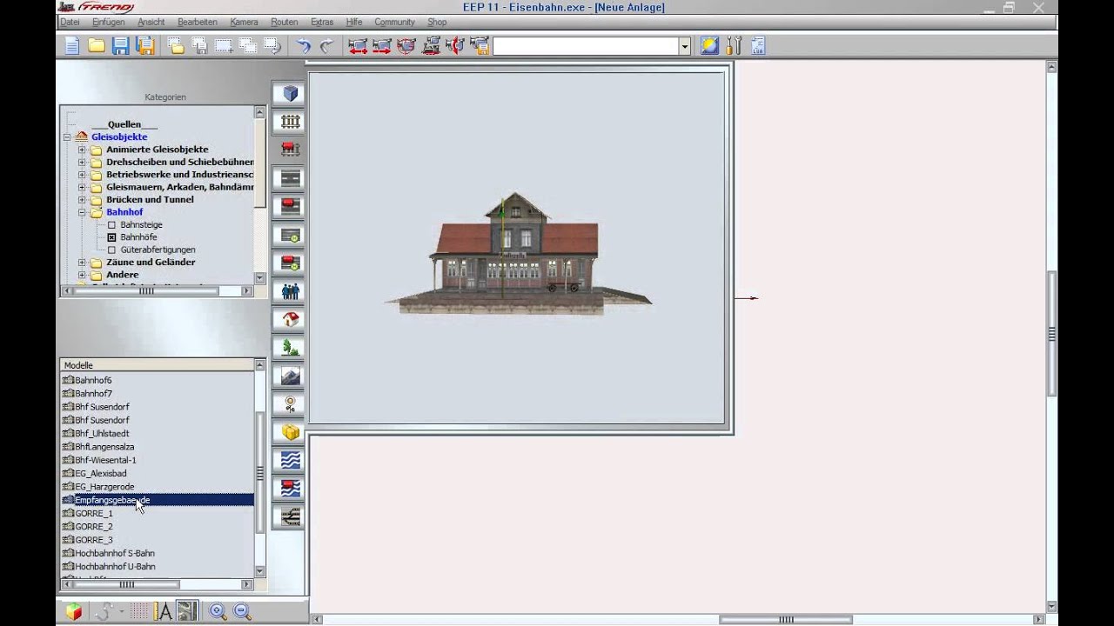Open the Einfügen menu
This screenshot has width=1114, height=626.
(x=108, y=22)
